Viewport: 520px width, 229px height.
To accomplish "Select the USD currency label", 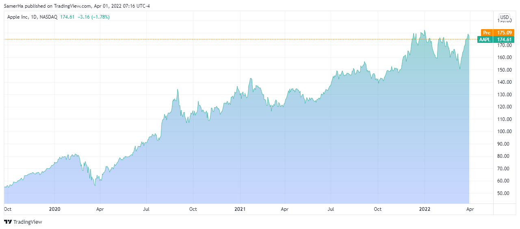I will (504, 17).
